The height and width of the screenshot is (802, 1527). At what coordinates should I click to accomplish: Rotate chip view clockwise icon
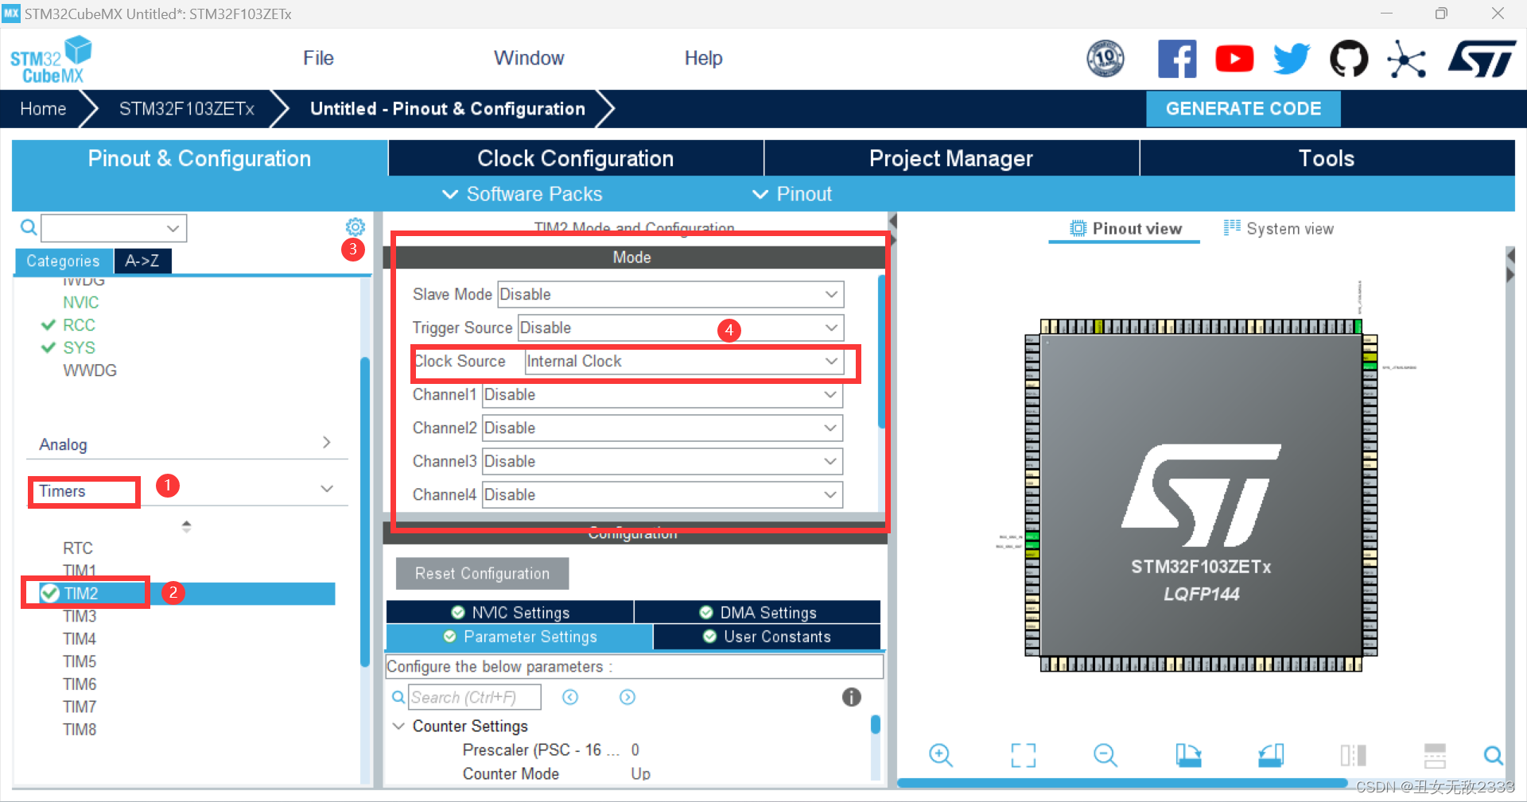point(1188,755)
